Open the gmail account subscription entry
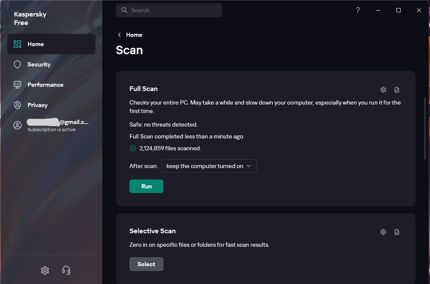The width and height of the screenshot is (430, 284). coord(51,125)
